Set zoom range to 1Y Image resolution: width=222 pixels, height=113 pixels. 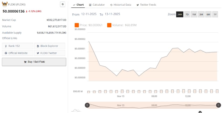[215, 14]
